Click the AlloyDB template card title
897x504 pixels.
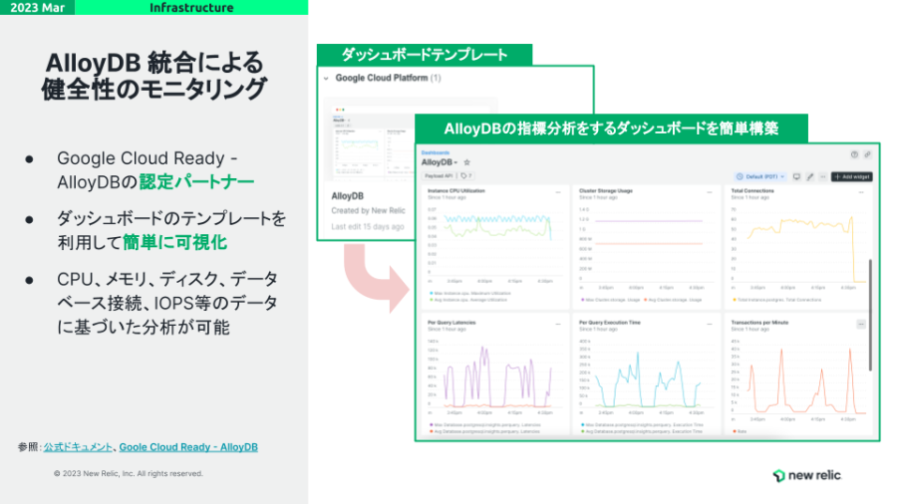(x=347, y=196)
